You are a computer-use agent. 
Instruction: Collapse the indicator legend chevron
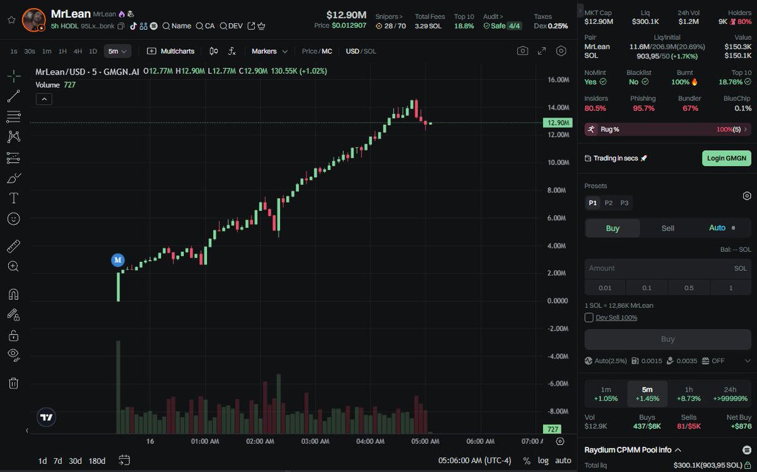coord(44,98)
